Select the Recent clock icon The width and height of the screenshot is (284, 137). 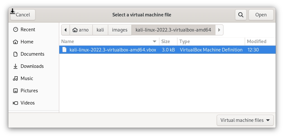pos(15,30)
